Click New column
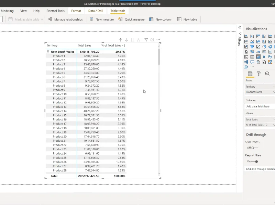Viewport: 275px width, 205px height. [161, 20]
